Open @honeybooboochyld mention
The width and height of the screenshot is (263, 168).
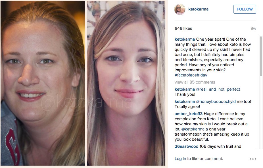[216, 101]
